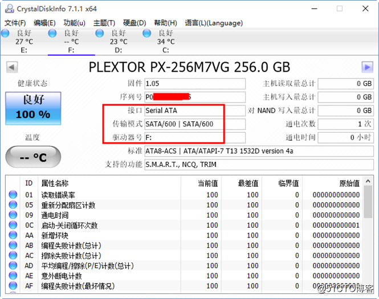
Task: Click the interface field Serial ATA
Action: 195,110
